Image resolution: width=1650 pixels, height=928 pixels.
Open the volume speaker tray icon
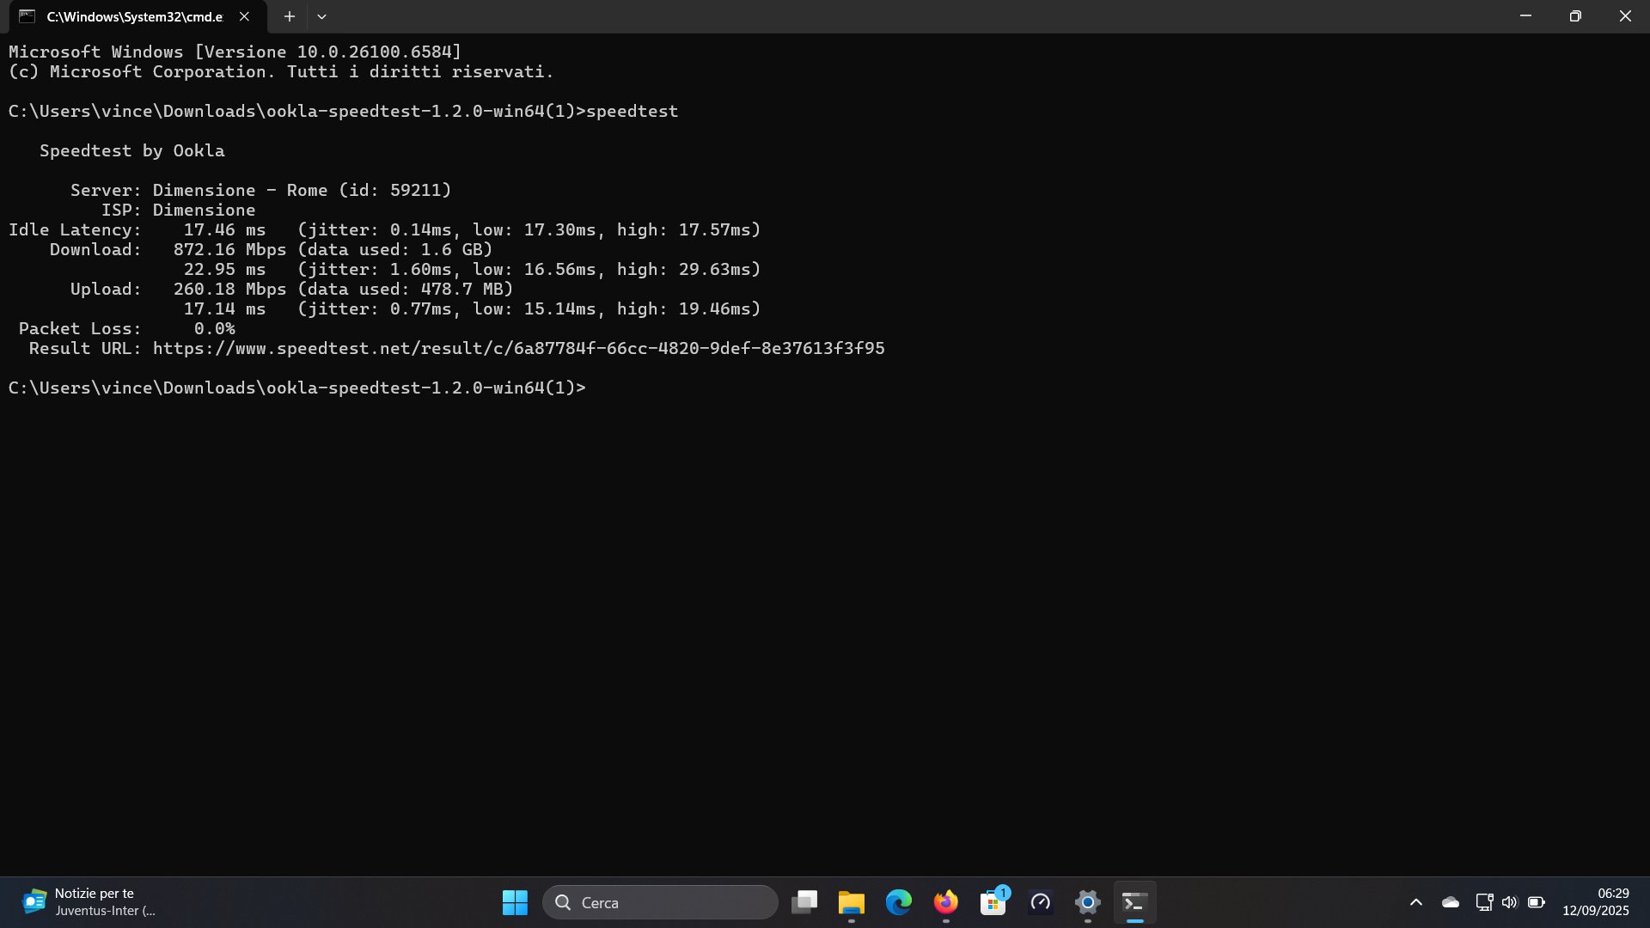(x=1510, y=902)
